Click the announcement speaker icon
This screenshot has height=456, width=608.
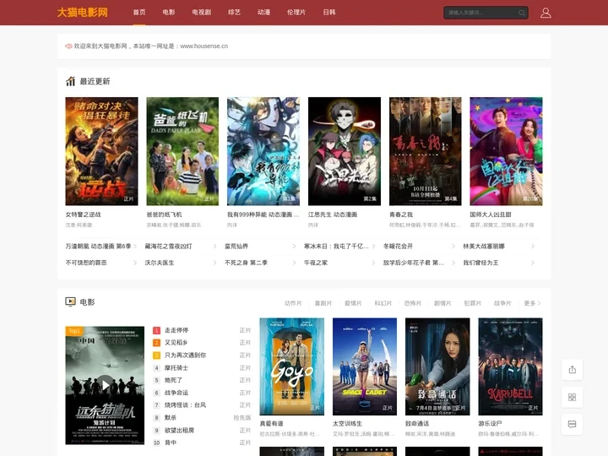(x=68, y=46)
